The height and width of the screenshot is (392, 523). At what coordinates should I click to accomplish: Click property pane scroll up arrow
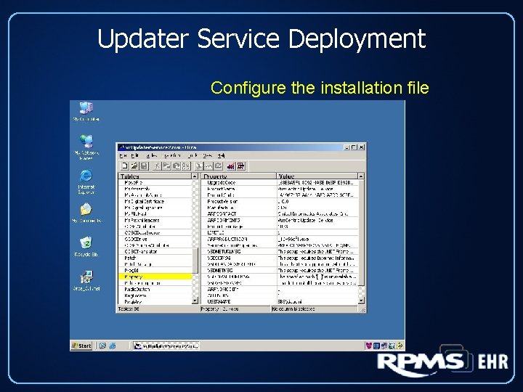click(361, 176)
